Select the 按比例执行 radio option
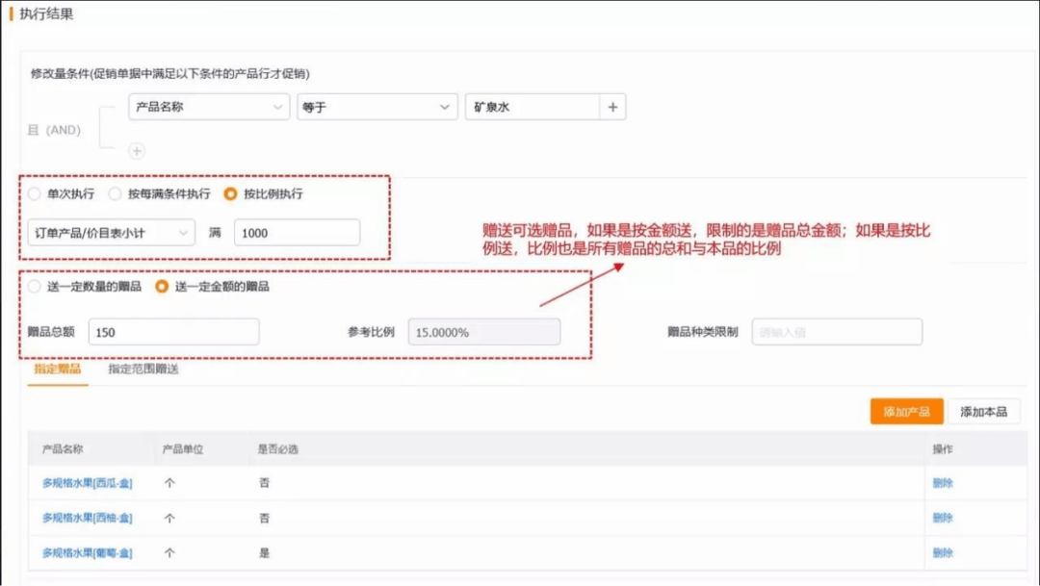This screenshot has width=1040, height=586. coord(230,193)
